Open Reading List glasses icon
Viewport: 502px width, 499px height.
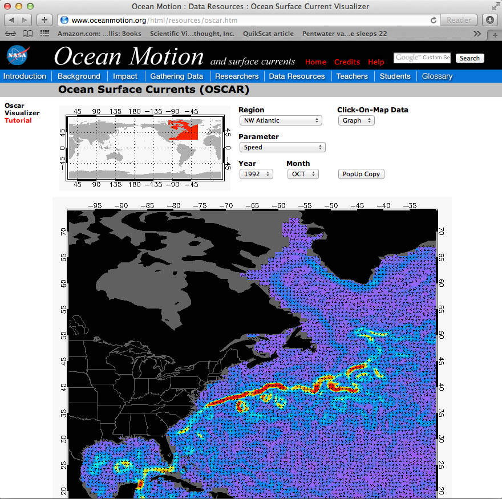[x=11, y=34]
